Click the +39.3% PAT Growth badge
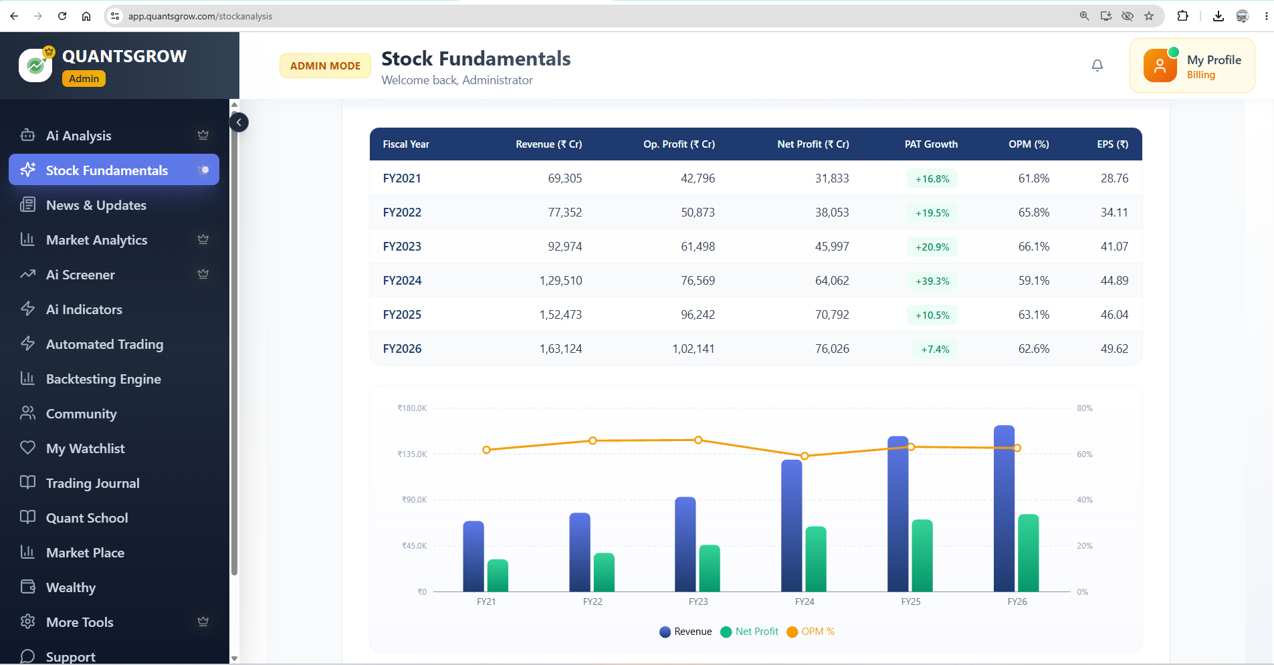Image resolution: width=1274 pixels, height=665 pixels. pyautogui.click(x=932, y=281)
